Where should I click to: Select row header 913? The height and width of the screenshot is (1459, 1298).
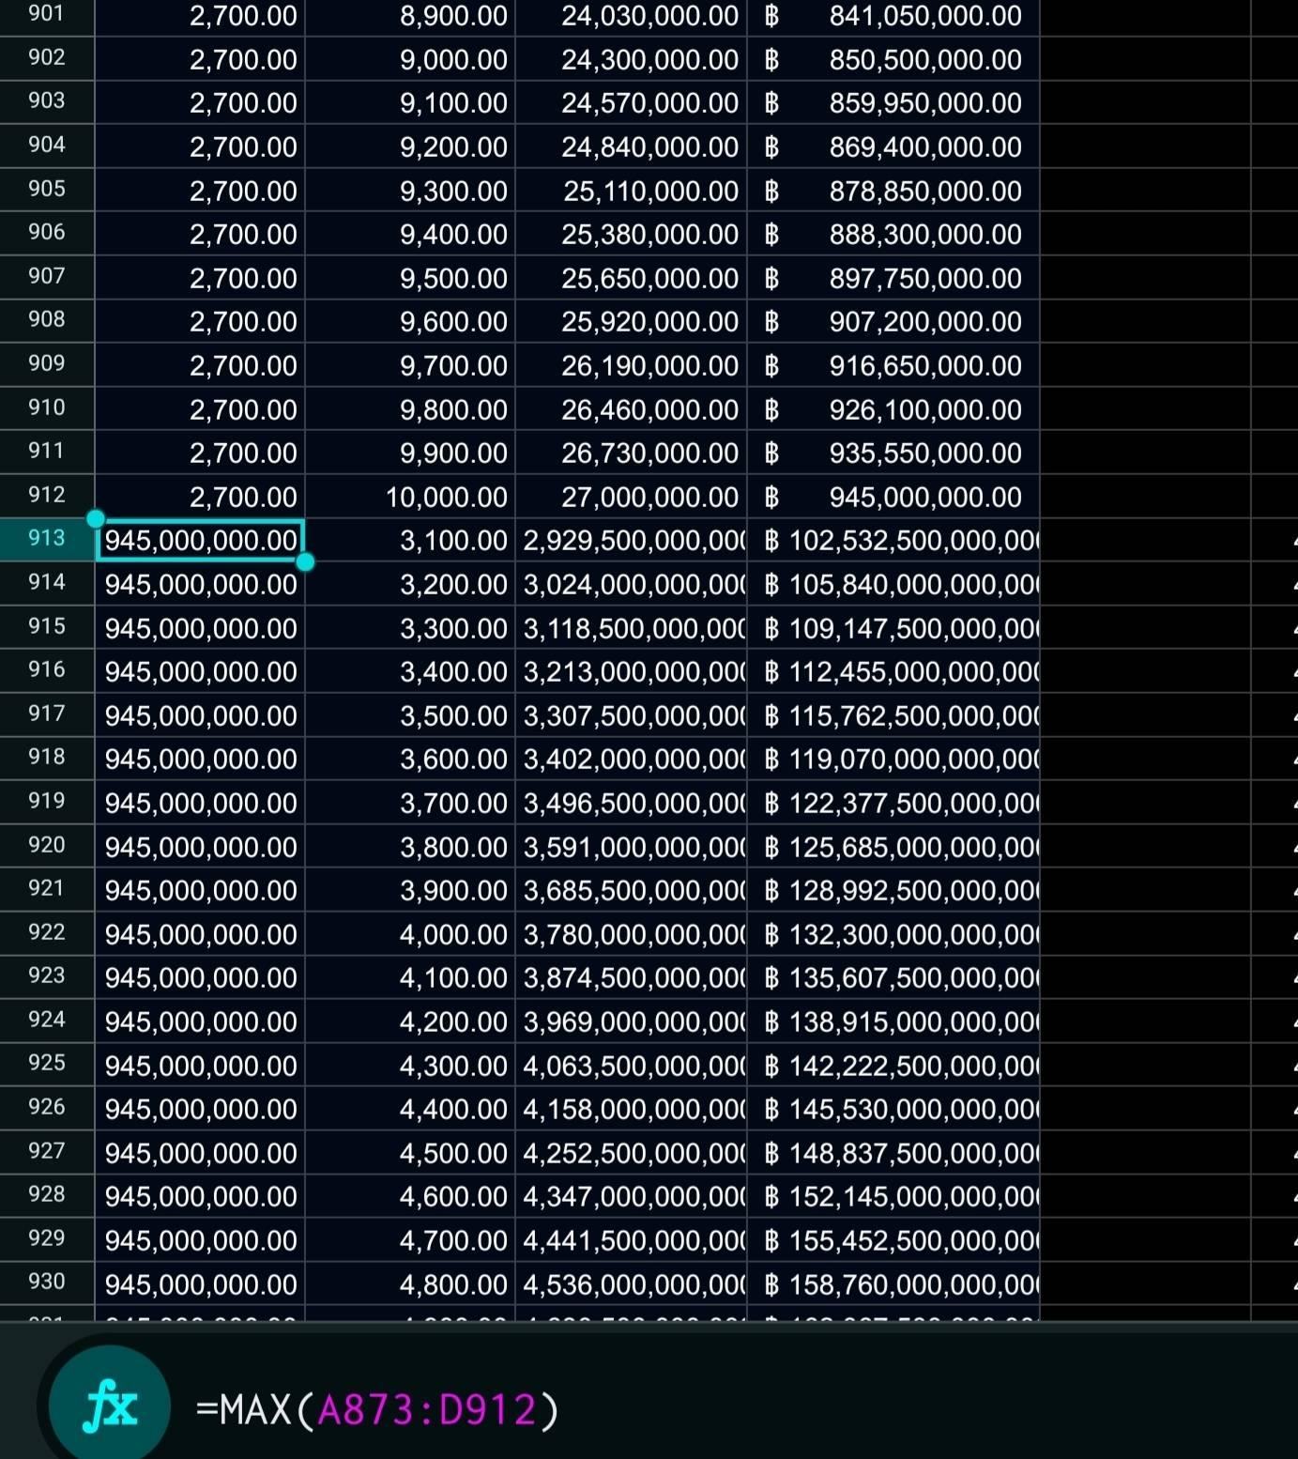(47, 539)
